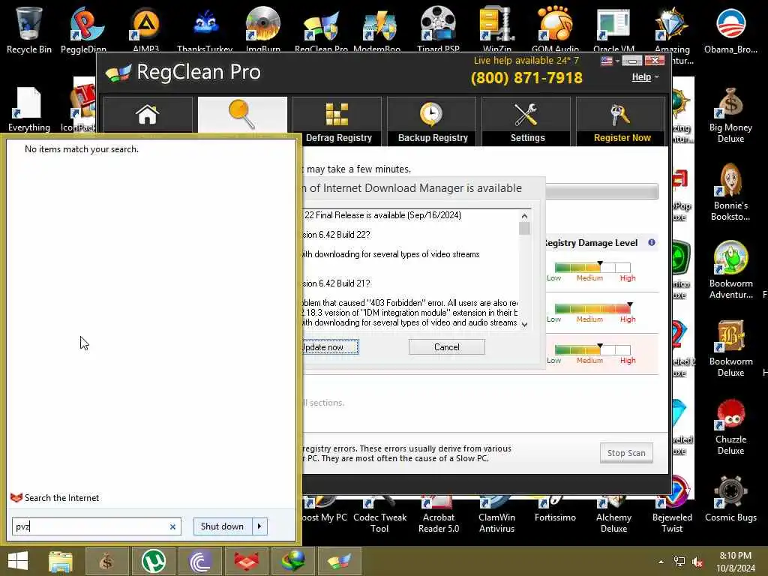Open Alchemy Deluxe desktop shortcut

(x=613, y=514)
